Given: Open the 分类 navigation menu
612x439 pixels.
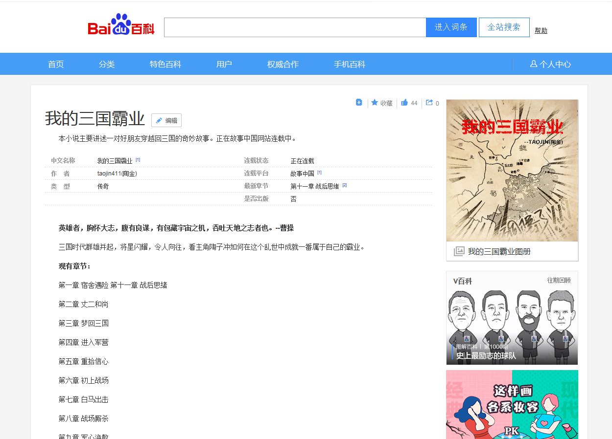Looking at the screenshot, I should tap(107, 64).
